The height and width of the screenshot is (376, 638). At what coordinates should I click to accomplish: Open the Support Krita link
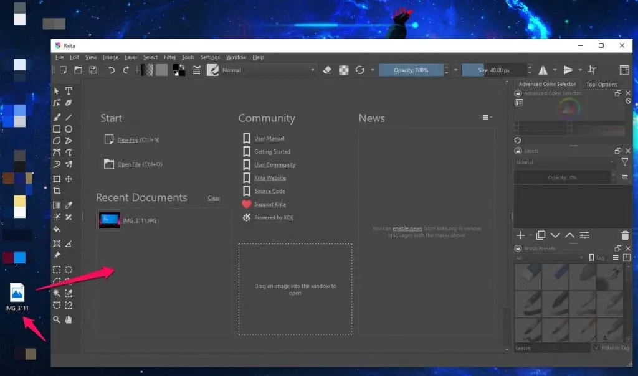(270, 204)
